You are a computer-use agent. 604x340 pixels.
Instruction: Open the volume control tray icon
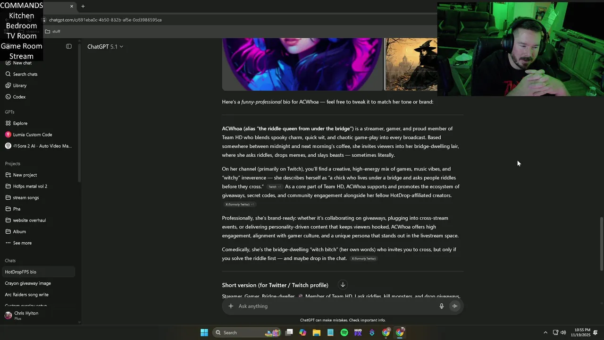click(x=563, y=332)
